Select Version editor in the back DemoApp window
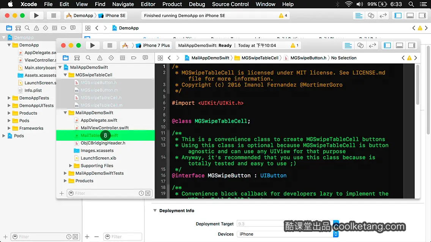The height and width of the screenshot is (242, 431). point(383,16)
